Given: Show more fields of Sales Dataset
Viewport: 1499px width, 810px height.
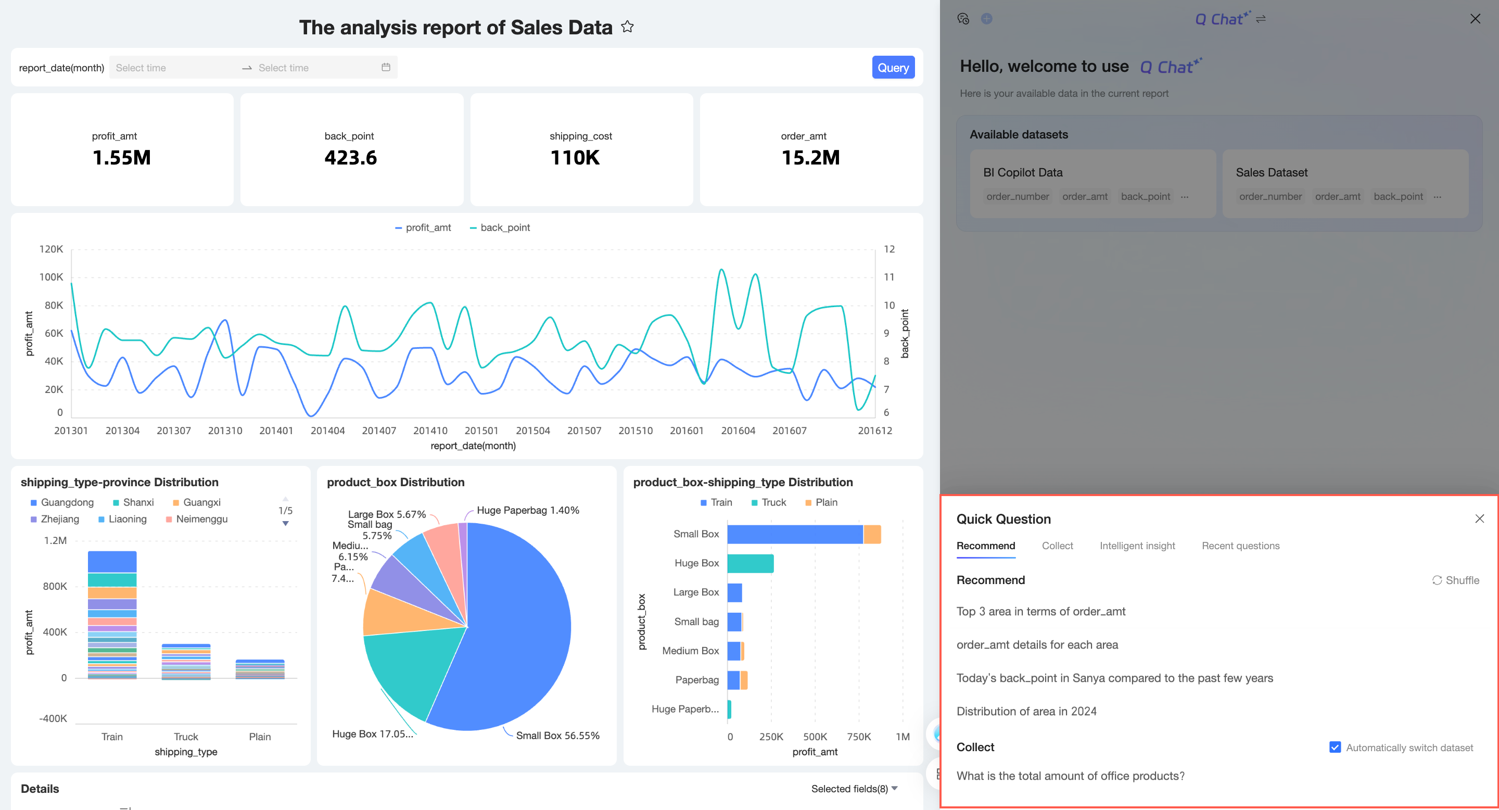Looking at the screenshot, I should [1437, 197].
